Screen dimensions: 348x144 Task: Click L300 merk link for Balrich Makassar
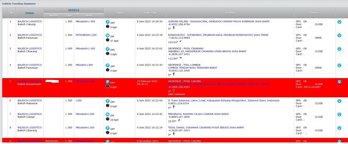(79, 100)
